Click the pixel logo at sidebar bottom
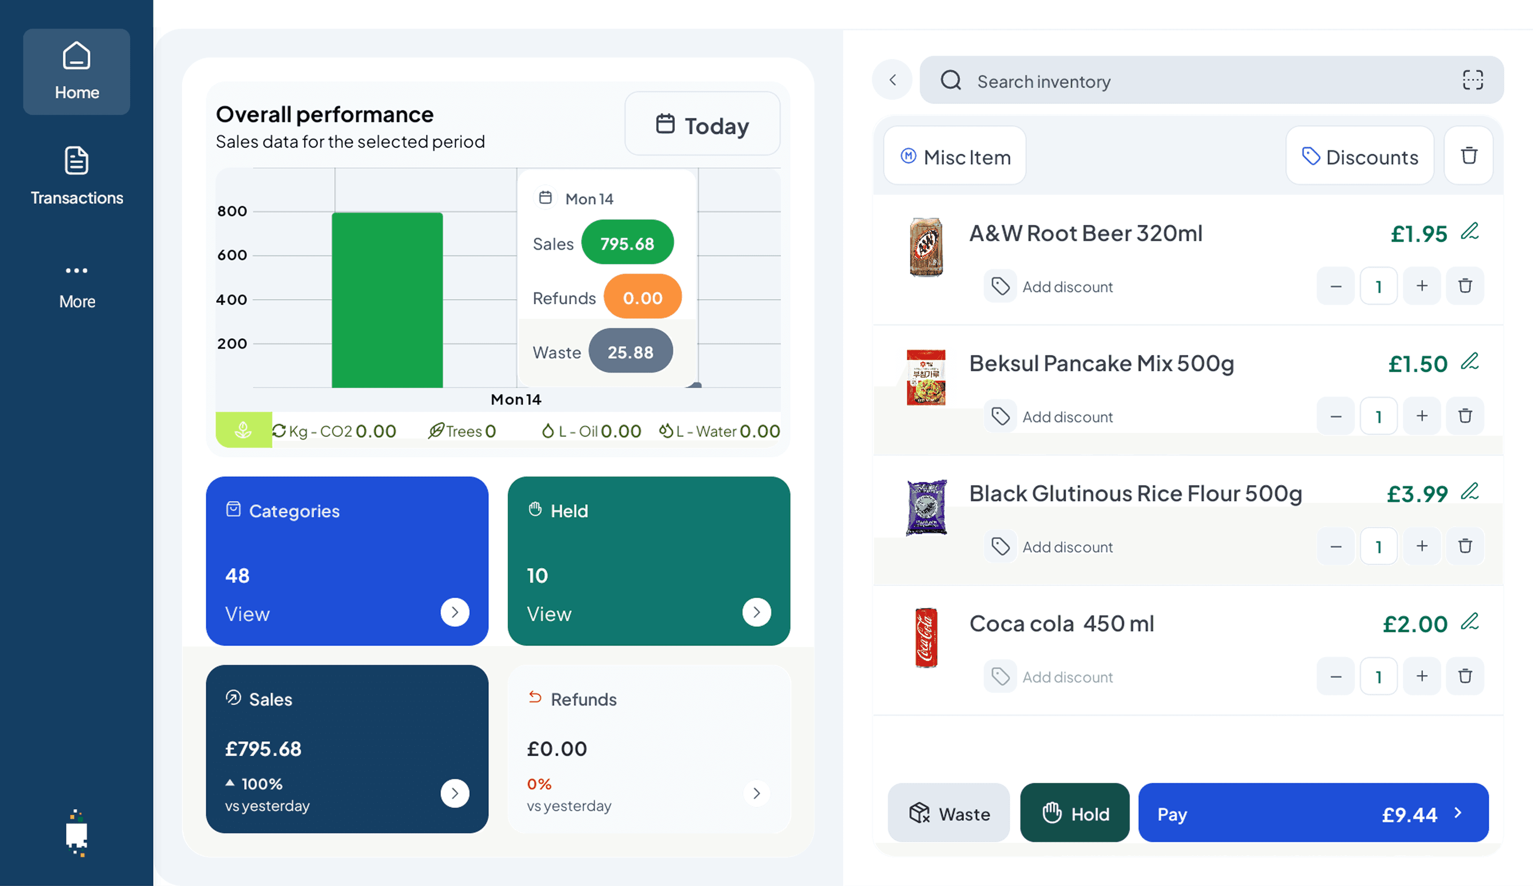 [x=77, y=833]
